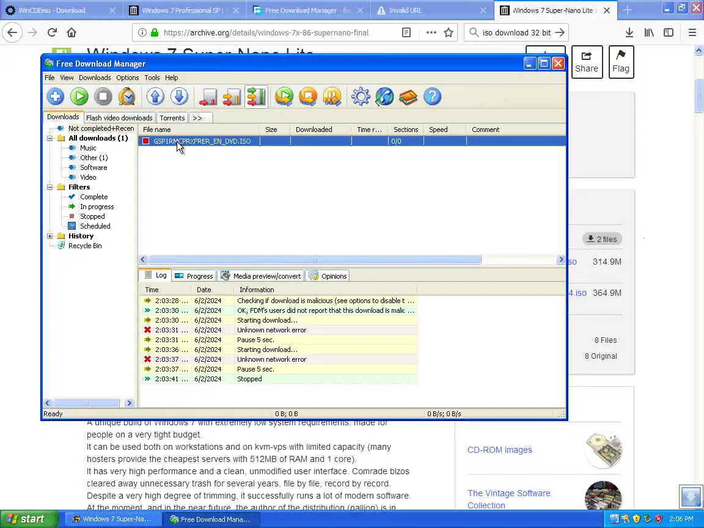Switch to Flash video downloads tab
This screenshot has height=528, width=704.
119,117
